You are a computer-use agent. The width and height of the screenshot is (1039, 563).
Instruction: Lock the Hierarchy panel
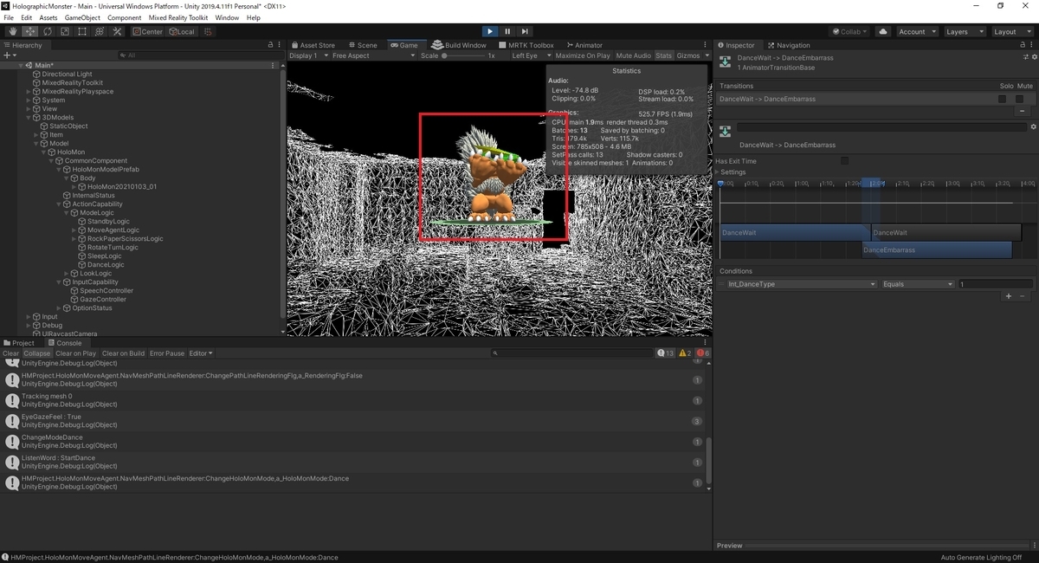pyautogui.click(x=271, y=45)
